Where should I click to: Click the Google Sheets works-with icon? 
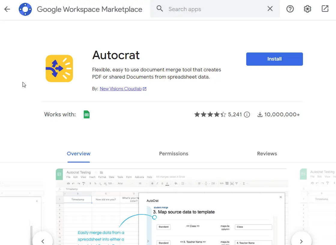(x=86, y=115)
